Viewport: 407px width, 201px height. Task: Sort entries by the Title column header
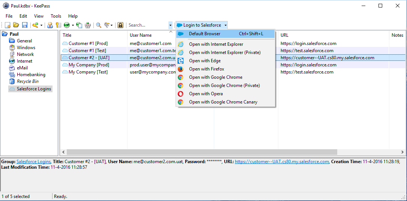point(94,35)
